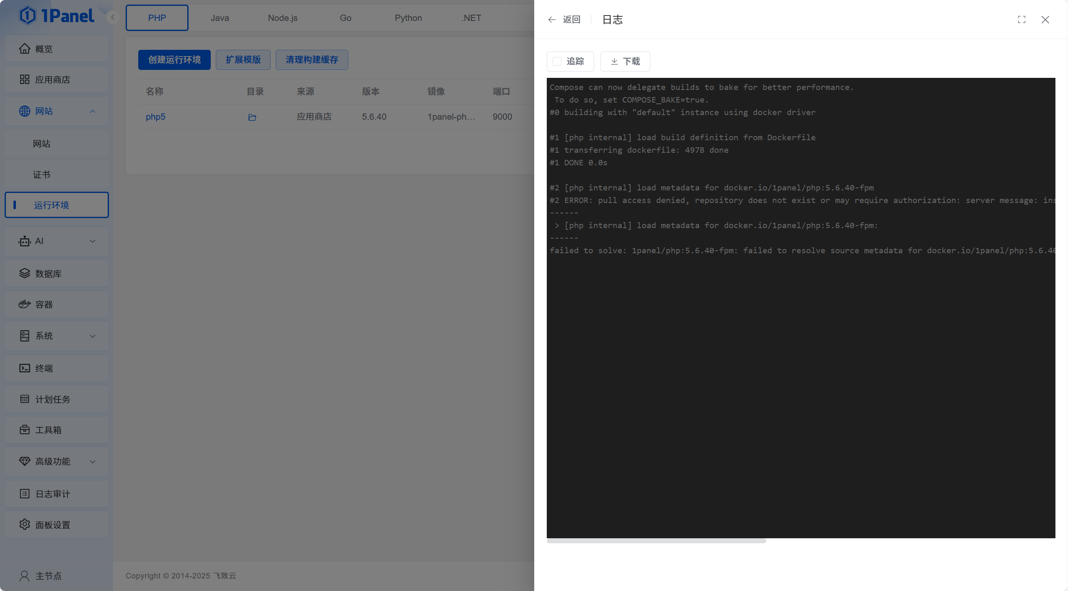The image size is (1068, 591).
Task: Click the 名称 column header
Action: (x=155, y=91)
